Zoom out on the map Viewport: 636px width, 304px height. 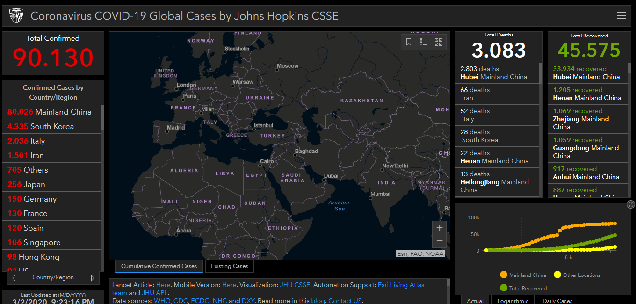[439, 241]
